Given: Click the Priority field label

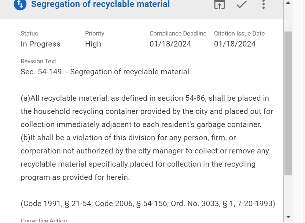Looking at the screenshot, I should point(95,34).
